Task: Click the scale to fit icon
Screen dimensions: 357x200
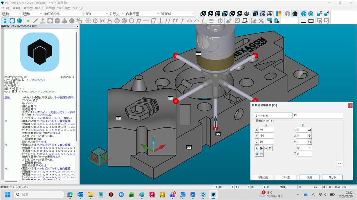Action: 303,14
